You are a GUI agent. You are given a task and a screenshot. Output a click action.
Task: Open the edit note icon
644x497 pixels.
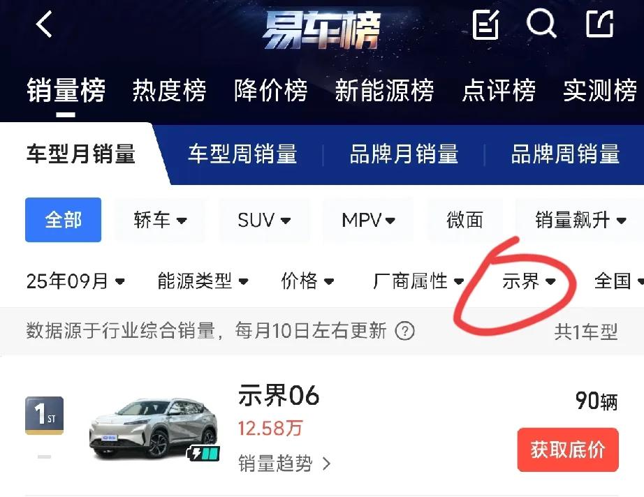486,24
